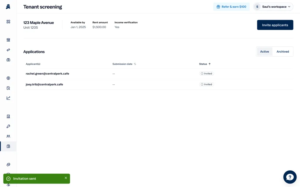Open the document search report icon
The width and height of the screenshot is (300, 187).
(8, 88)
